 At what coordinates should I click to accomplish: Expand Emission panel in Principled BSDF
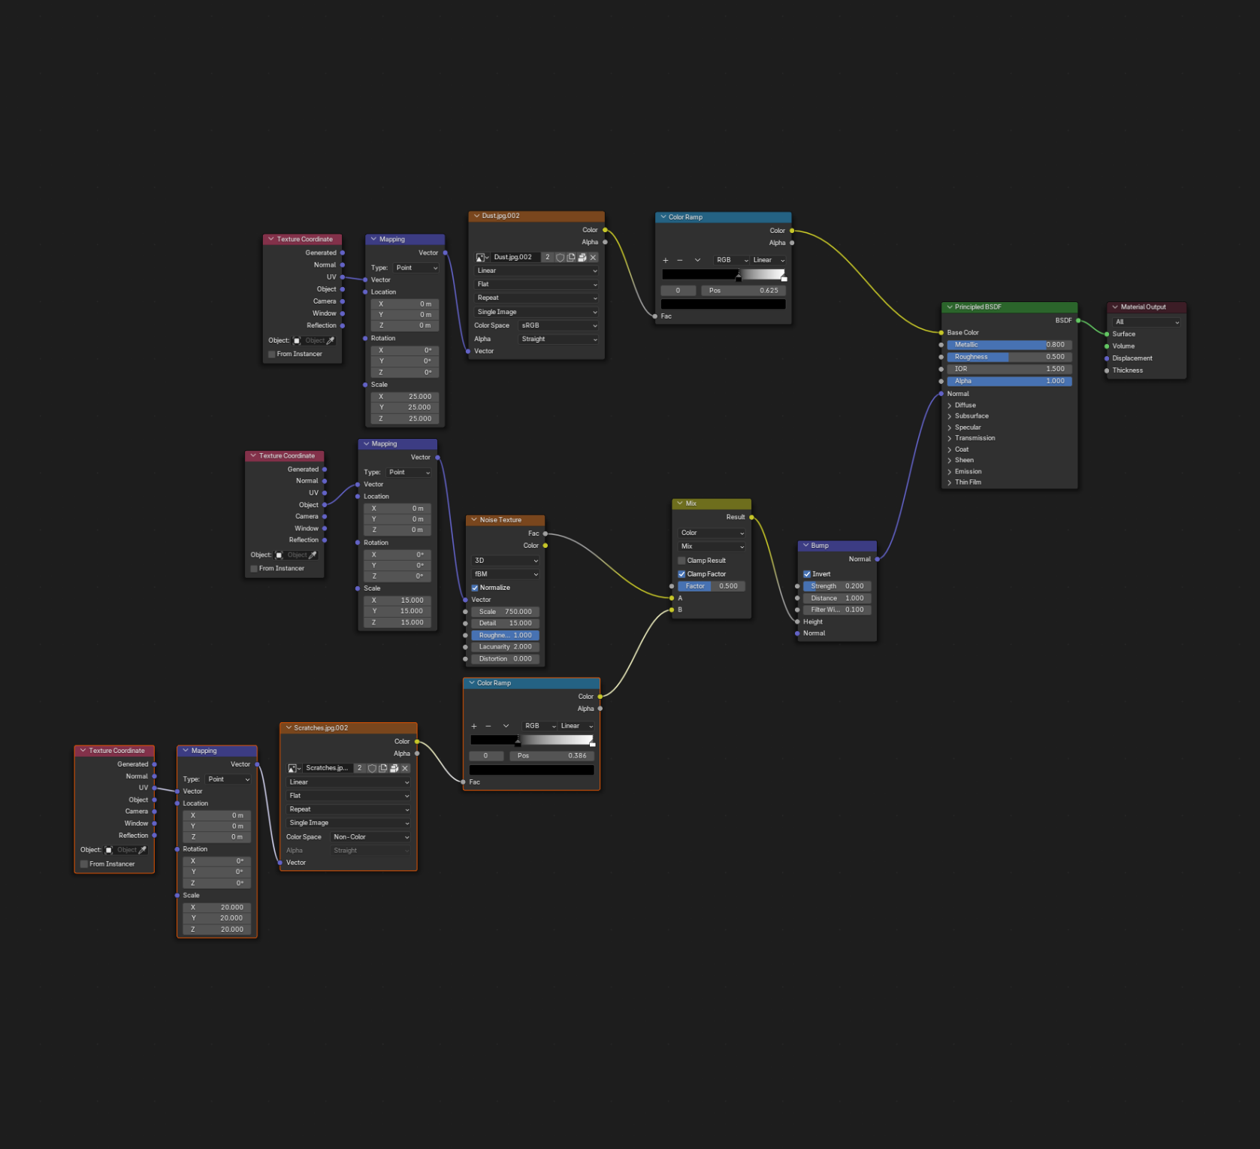coord(950,472)
